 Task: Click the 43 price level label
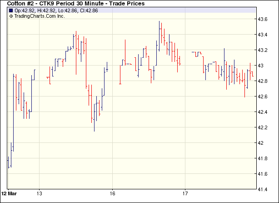coord(261,66)
